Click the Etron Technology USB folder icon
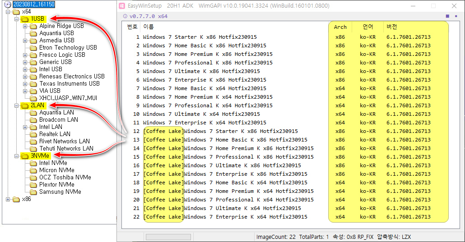 click(x=33, y=48)
